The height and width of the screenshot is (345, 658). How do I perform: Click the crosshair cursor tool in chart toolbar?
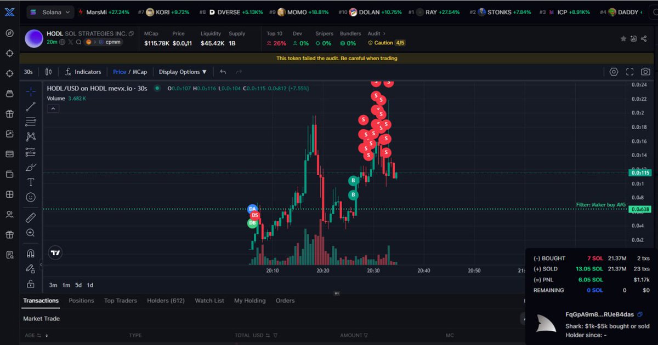[x=31, y=91]
